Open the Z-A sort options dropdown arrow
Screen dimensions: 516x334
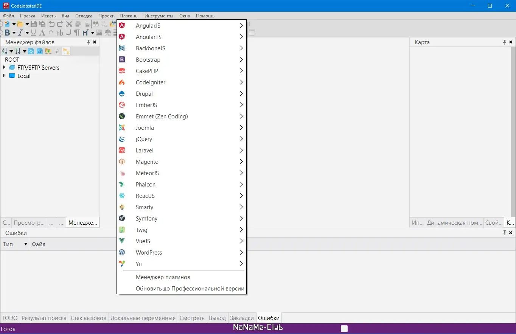click(24, 51)
